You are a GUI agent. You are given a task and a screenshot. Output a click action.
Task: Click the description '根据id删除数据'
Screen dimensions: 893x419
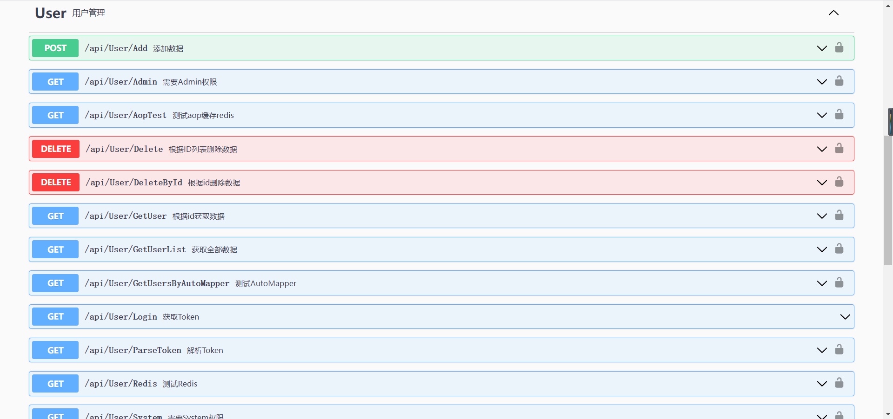click(x=214, y=183)
